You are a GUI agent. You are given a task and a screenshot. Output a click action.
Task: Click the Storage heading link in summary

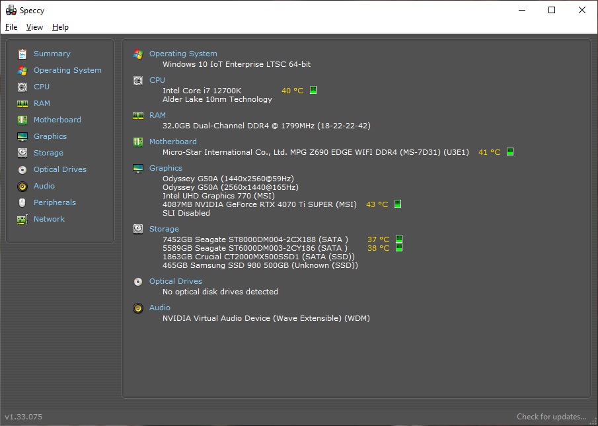coord(164,229)
